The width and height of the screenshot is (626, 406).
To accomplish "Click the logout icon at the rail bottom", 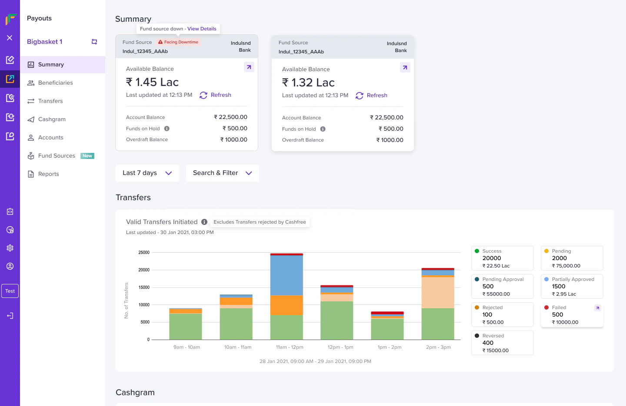I will click(x=10, y=316).
